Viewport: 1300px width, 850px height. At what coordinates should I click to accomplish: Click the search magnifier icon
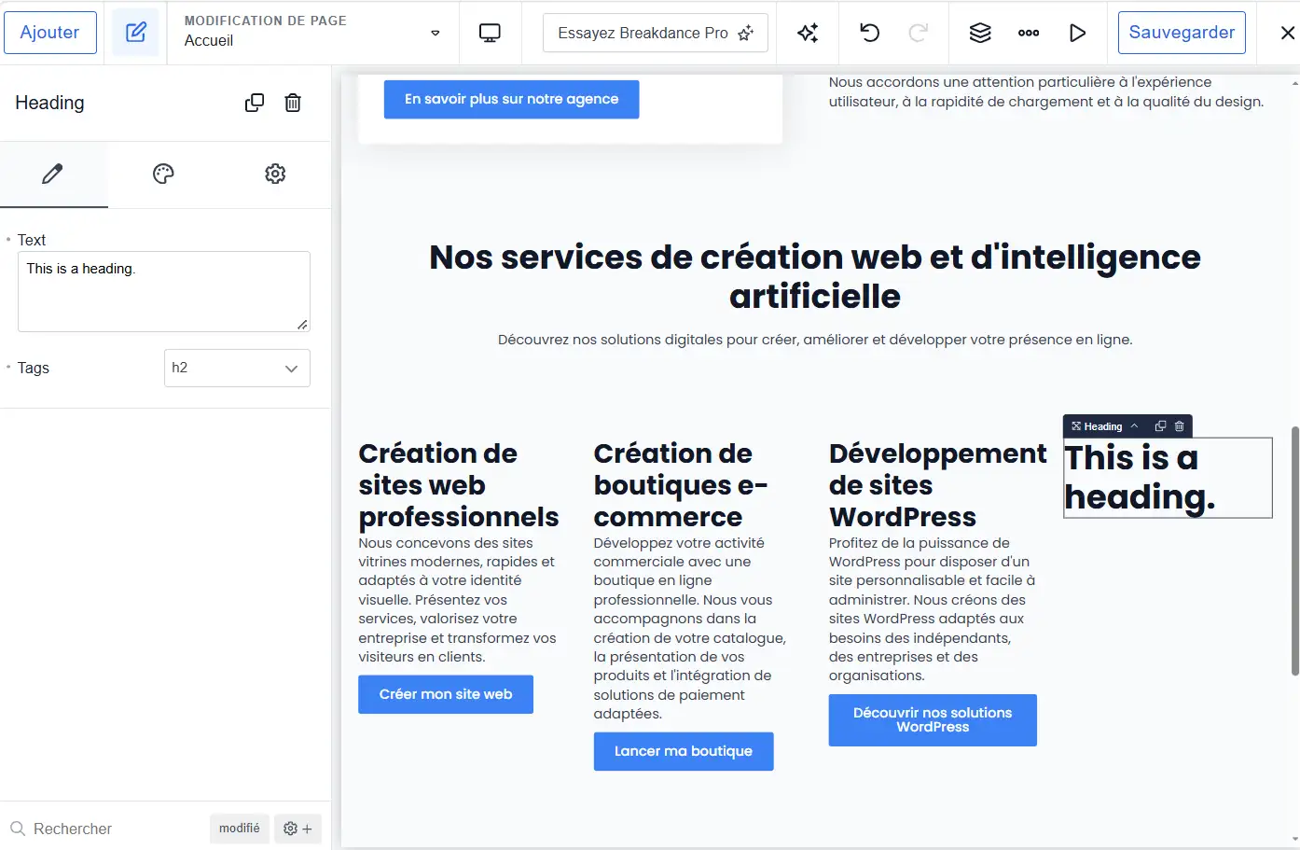coord(18,829)
